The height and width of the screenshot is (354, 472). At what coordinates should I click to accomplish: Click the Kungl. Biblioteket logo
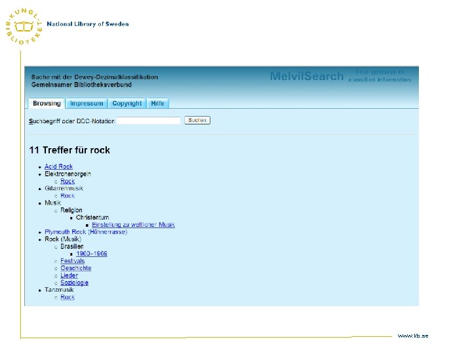(x=24, y=26)
